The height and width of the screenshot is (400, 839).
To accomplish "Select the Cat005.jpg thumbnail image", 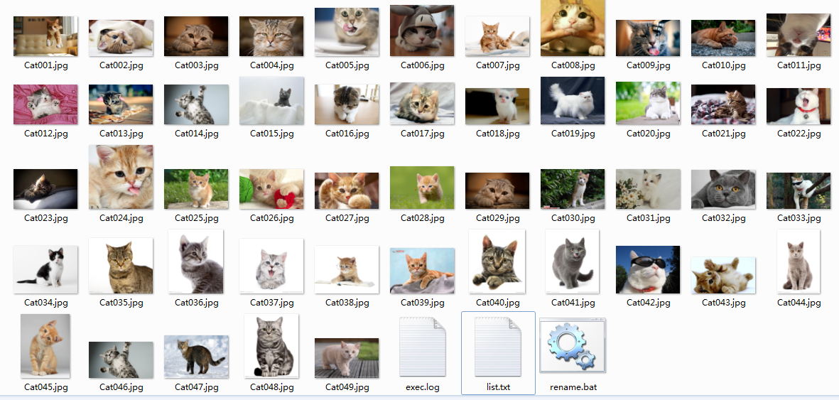I will [x=347, y=32].
